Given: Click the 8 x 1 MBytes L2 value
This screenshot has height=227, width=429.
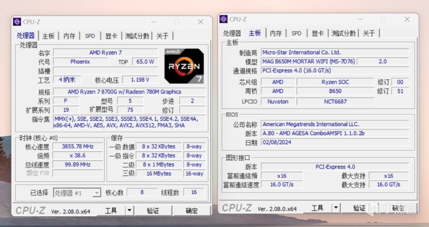Looking at the screenshot, I should click(159, 164).
